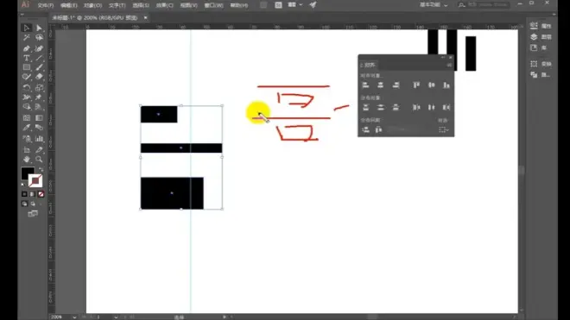Apply None (red slash) mode button

pyautogui.click(x=41, y=194)
